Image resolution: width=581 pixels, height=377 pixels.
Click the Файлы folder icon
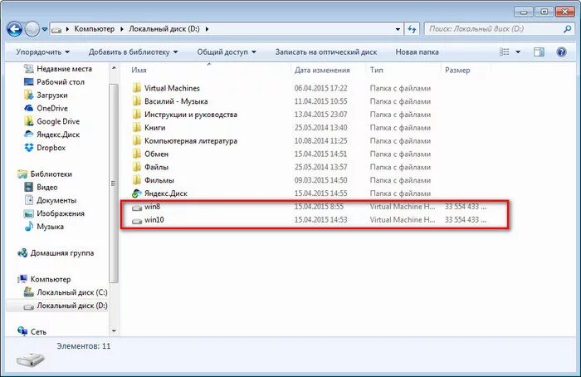pyautogui.click(x=137, y=167)
